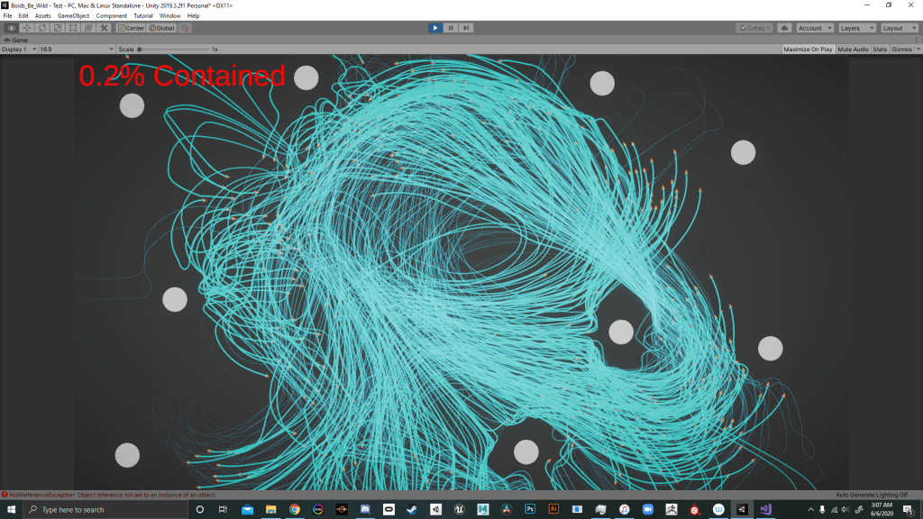Select the Rotate tool
The width and height of the screenshot is (923, 519).
pos(41,28)
